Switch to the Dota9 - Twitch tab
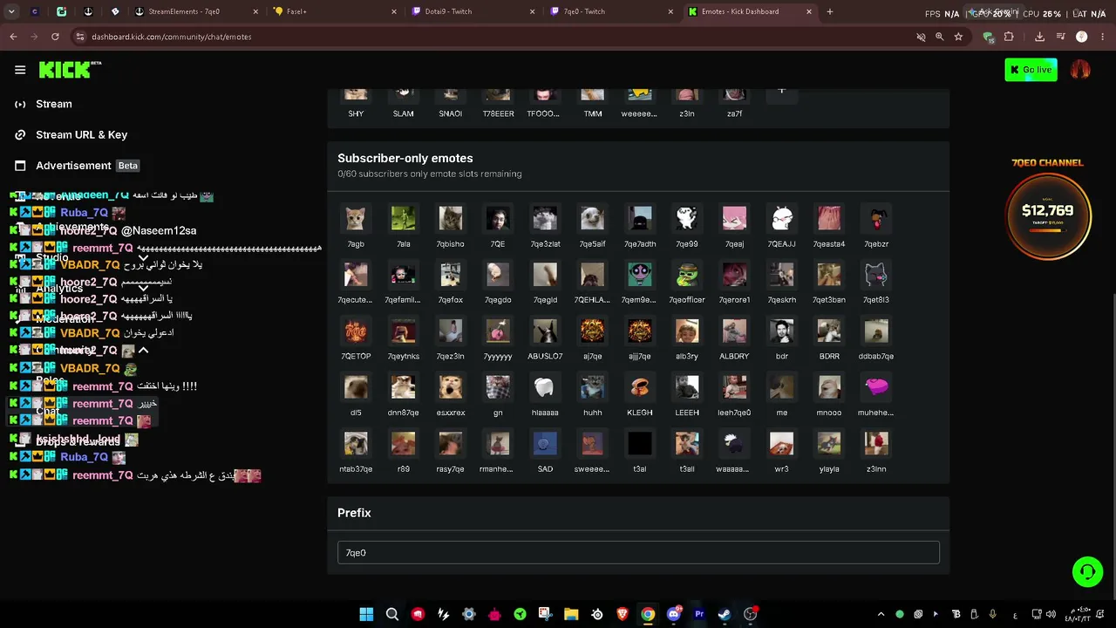1116x628 pixels. tap(472, 12)
